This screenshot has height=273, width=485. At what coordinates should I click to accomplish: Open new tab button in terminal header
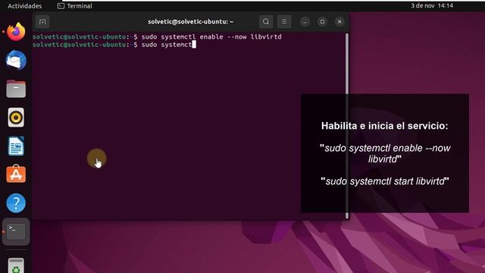pos(42,22)
